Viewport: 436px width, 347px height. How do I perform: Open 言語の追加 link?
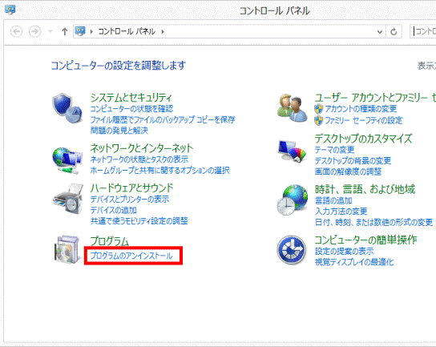(x=333, y=200)
